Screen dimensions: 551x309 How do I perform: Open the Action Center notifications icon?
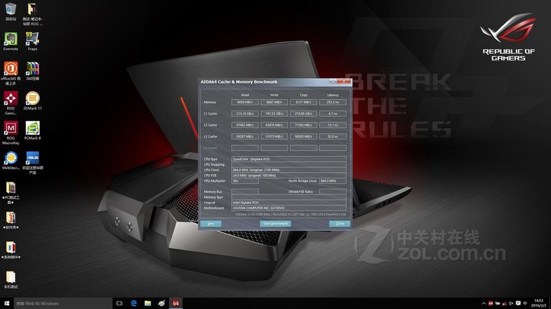click(518, 303)
